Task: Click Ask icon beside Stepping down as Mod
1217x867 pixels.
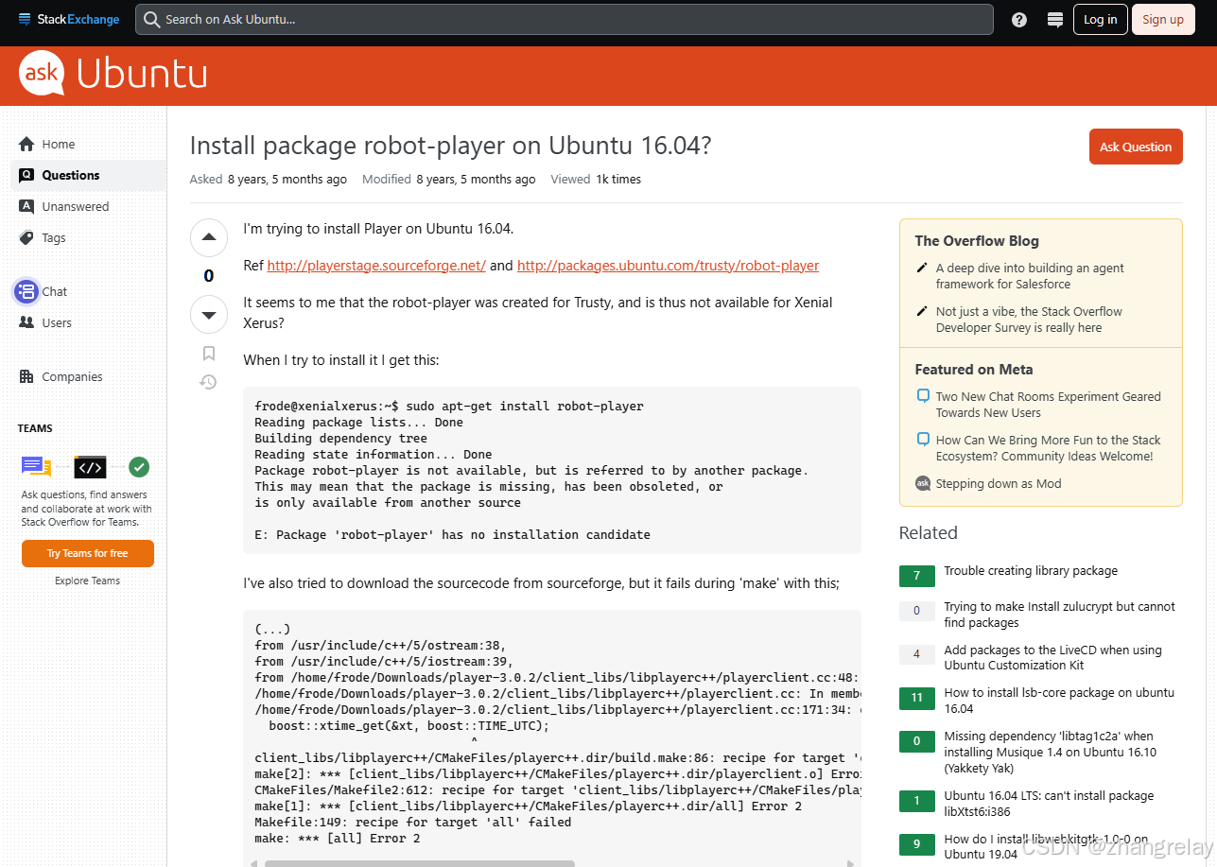Action: pyautogui.click(x=923, y=483)
